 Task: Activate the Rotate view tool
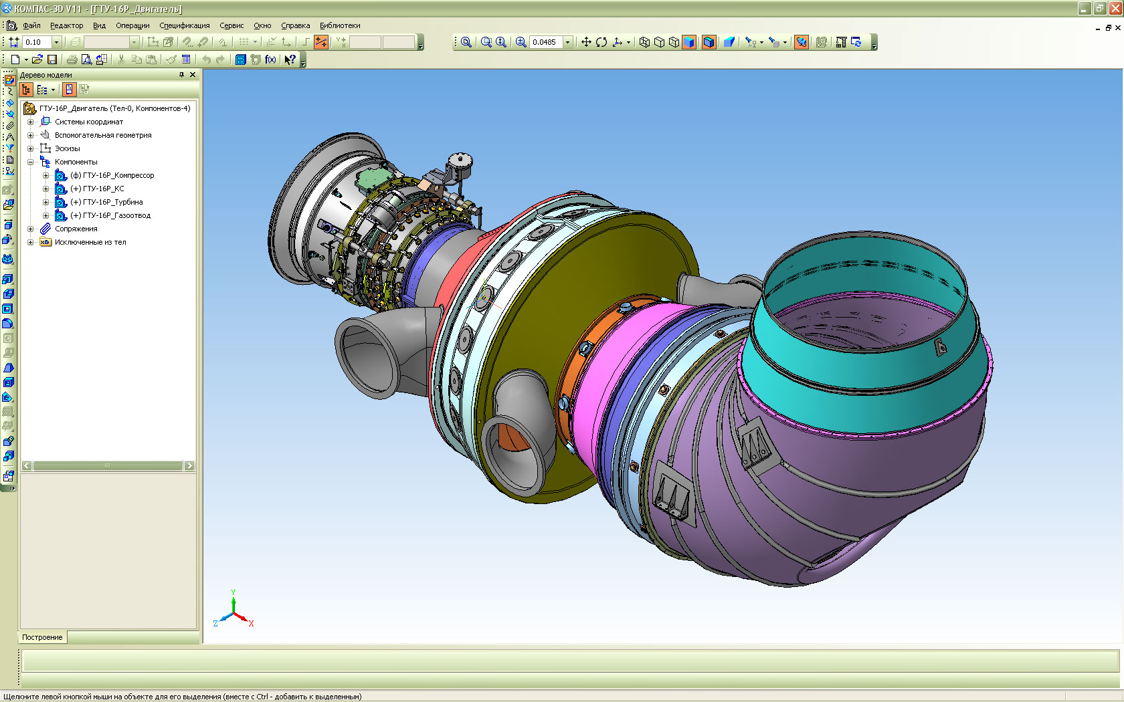click(601, 42)
